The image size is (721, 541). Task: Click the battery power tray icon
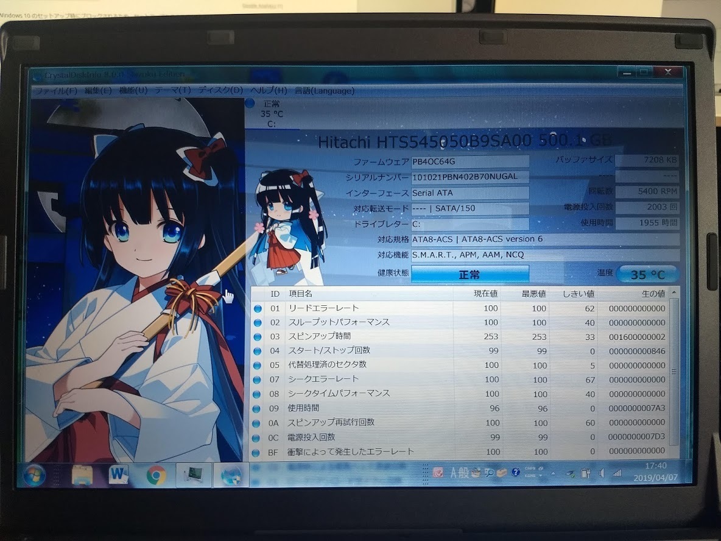click(585, 473)
